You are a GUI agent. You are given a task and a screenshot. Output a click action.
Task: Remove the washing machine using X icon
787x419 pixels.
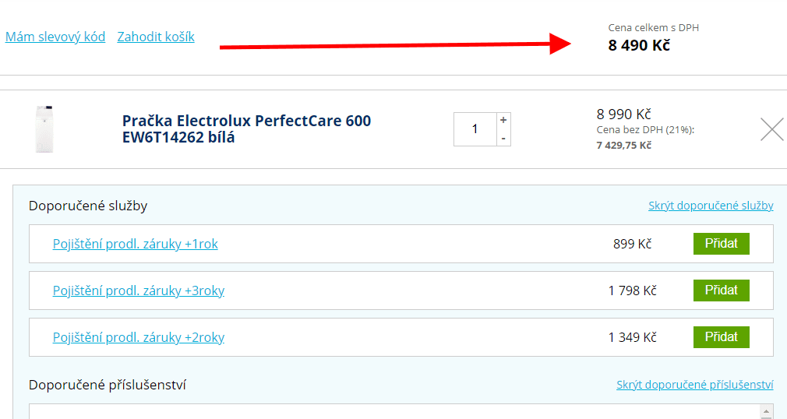pyautogui.click(x=771, y=129)
